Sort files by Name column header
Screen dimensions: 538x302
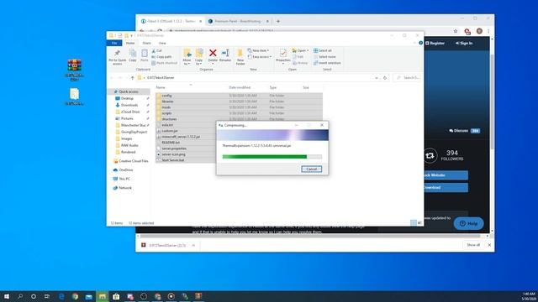click(161, 87)
